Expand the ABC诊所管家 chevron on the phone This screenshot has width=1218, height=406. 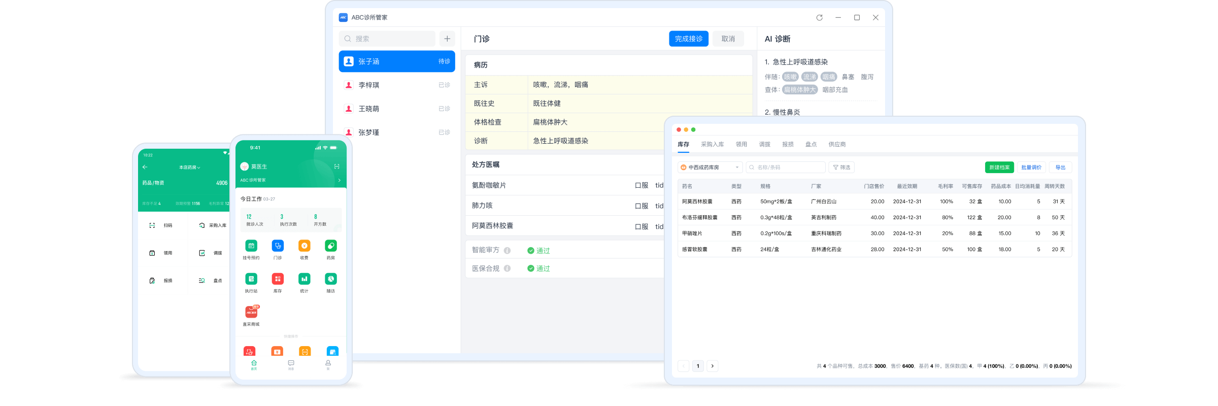coord(339,180)
